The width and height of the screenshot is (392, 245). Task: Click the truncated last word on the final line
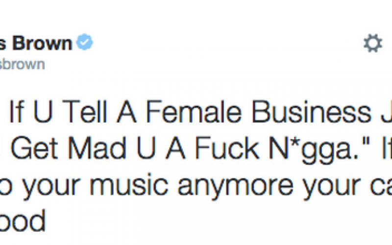click(x=23, y=220)
